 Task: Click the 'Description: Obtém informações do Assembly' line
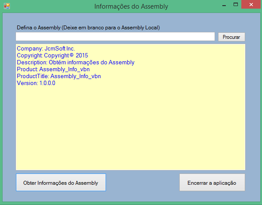[x=75, y=63]
